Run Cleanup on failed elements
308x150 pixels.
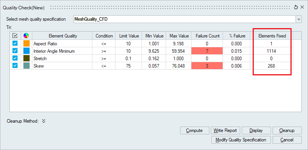[287, 130]
